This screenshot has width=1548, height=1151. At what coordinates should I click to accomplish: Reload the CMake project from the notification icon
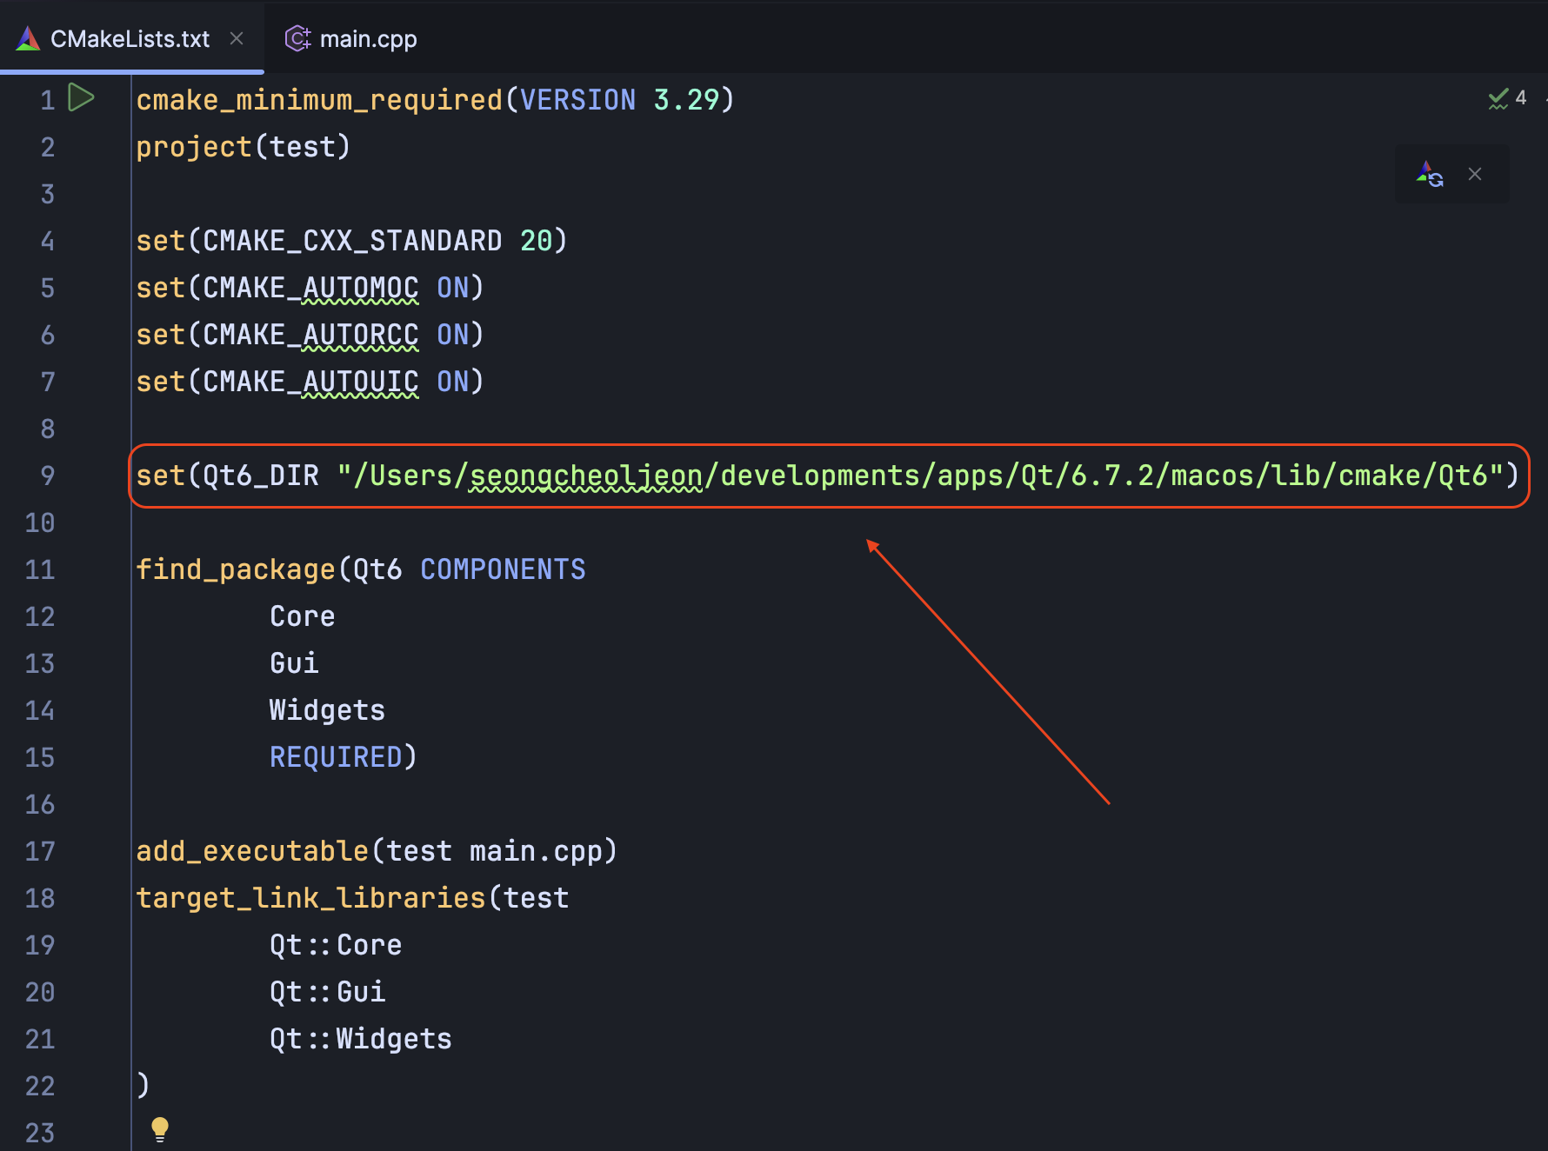(1431, 174)
